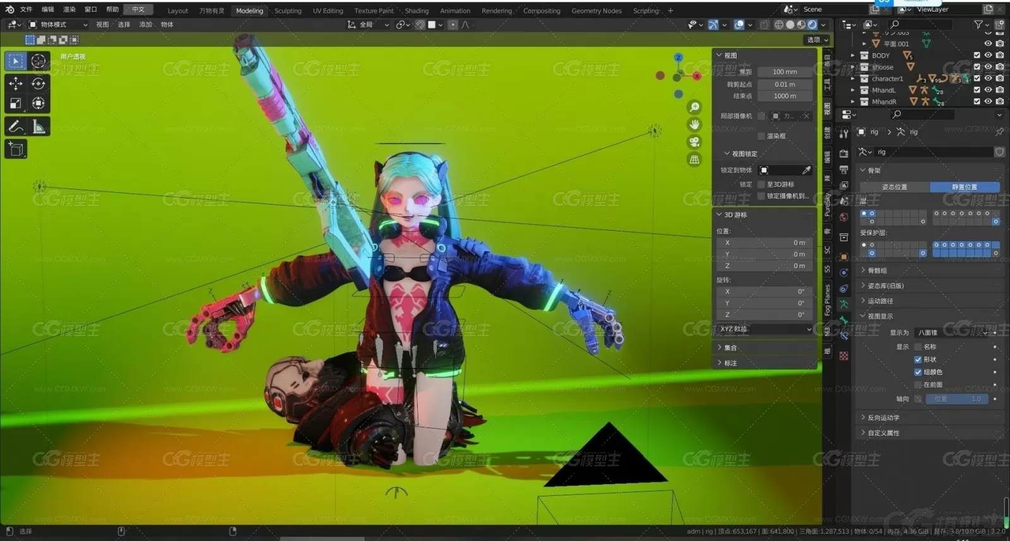This screenshot has height=541, width=1010.
Task: Collapse the 视图显示 panel
Action: [930, 316]
